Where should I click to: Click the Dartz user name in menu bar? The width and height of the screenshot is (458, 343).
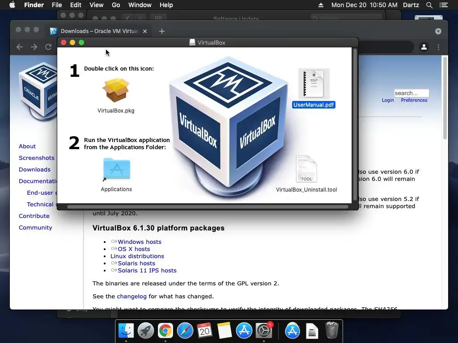click(411, 5)
